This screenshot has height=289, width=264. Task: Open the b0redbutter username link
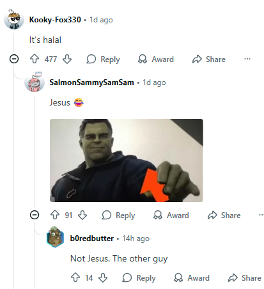92,238
